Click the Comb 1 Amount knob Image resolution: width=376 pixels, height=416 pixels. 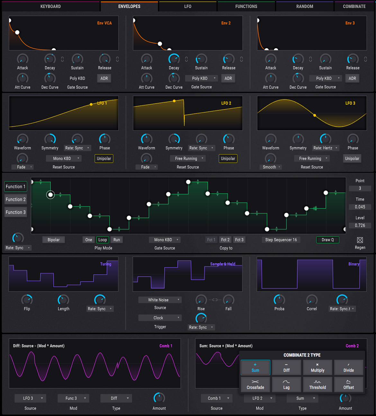159,398
